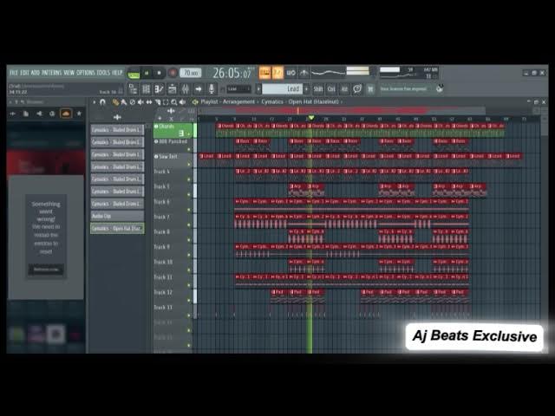This screenshot has width=555, height=416.
Task: Click the shopping cart icon
Action: pyautogui.click(x=370, y=89)
